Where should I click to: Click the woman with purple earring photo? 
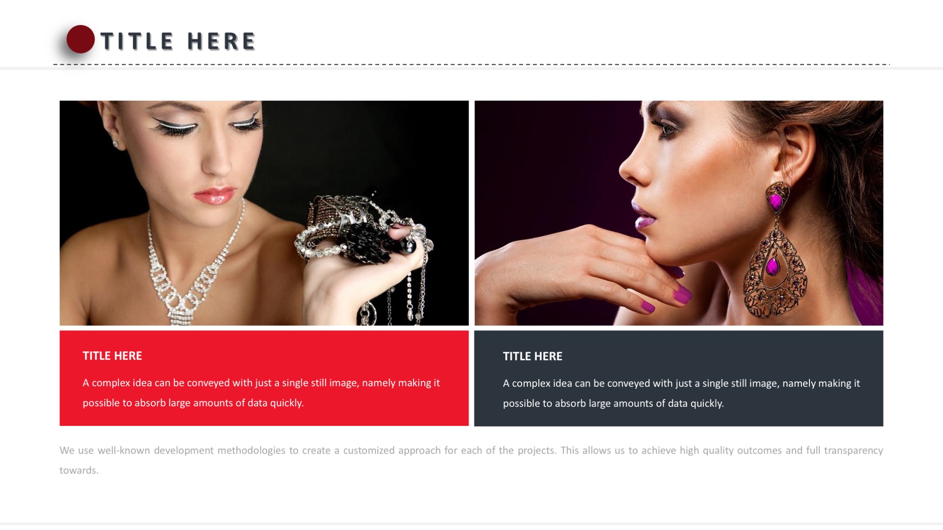[x=679, y=213]
